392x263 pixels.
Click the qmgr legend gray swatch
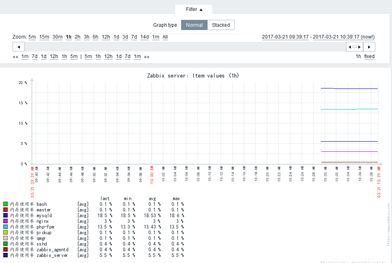[6, 238]
